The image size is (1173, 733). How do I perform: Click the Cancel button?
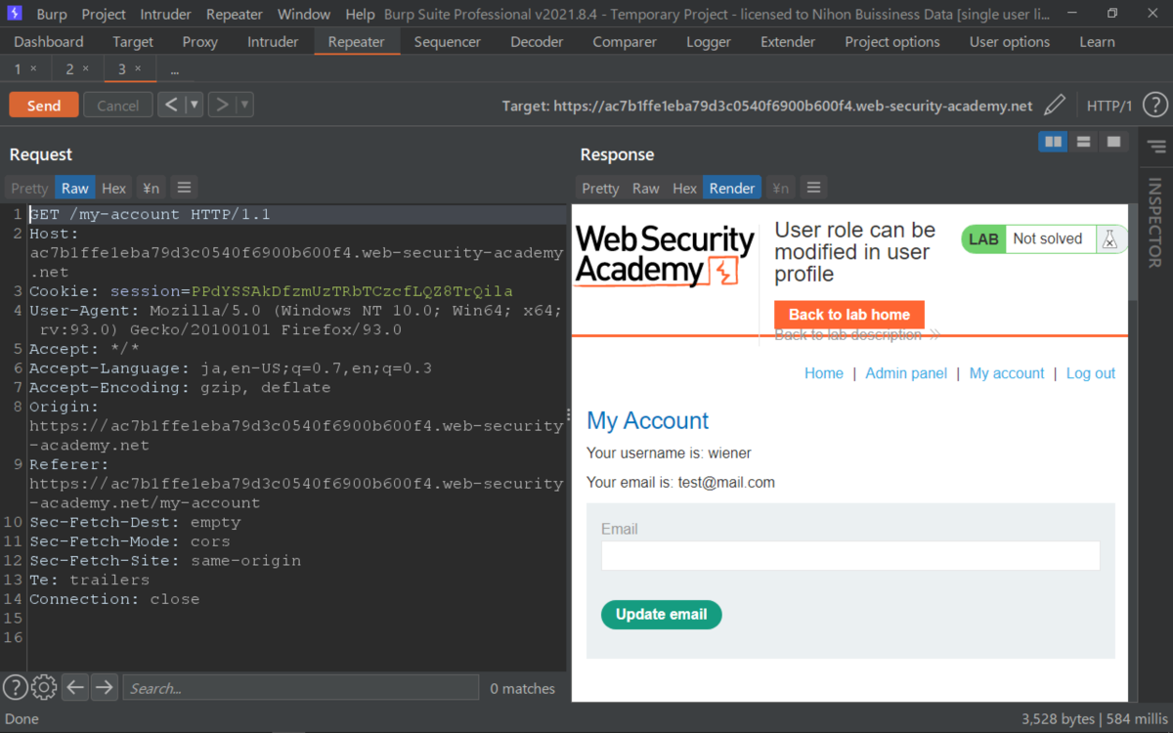coord(118,106)
